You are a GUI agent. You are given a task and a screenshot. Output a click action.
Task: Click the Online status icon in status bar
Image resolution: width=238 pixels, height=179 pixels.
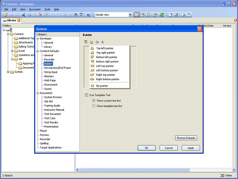tap(222, 175)
